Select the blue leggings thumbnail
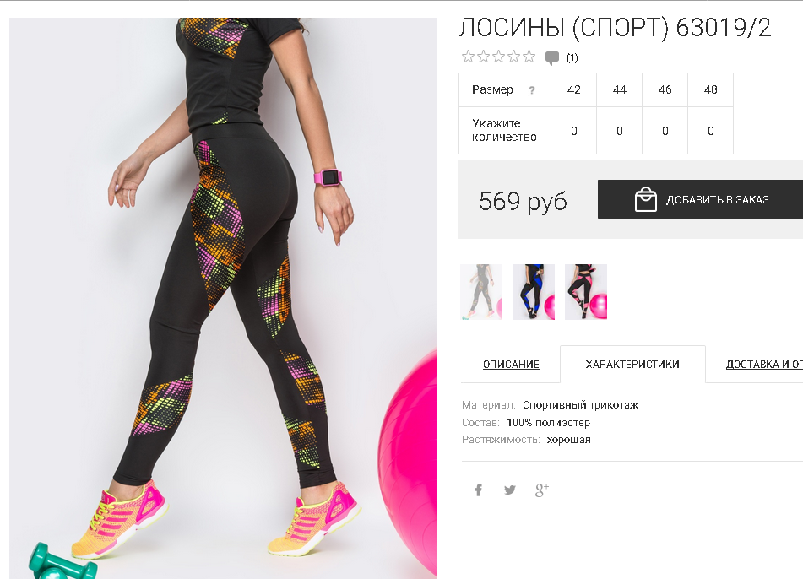 [x=534, y=292]
